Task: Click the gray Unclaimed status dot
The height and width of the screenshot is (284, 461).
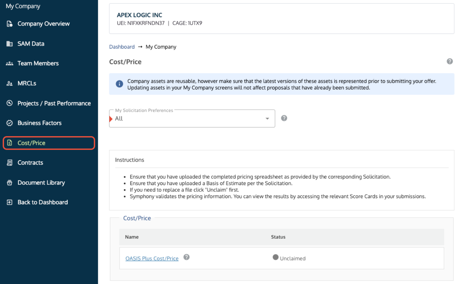Action: pyautogui.click(x=276, y=257)
